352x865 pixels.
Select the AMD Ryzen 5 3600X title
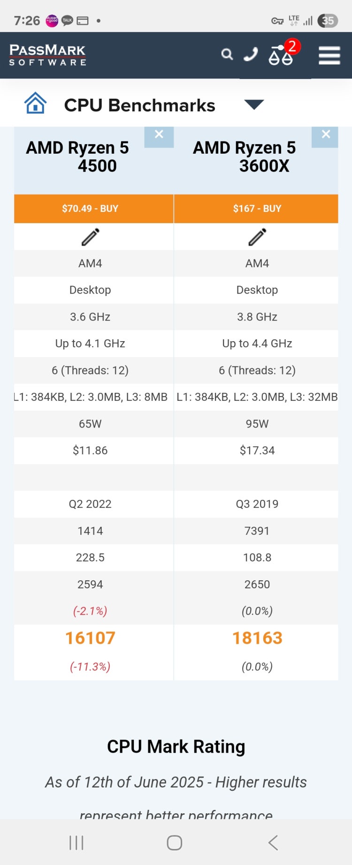pyautogui.click(x=245, y=156)
